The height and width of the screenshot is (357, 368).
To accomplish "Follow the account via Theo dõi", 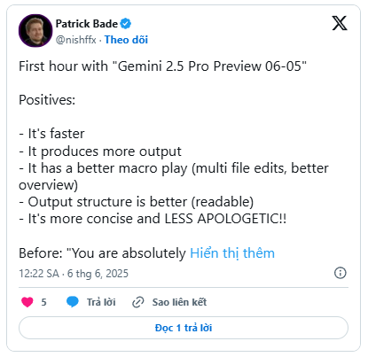I will coord(126,40).
